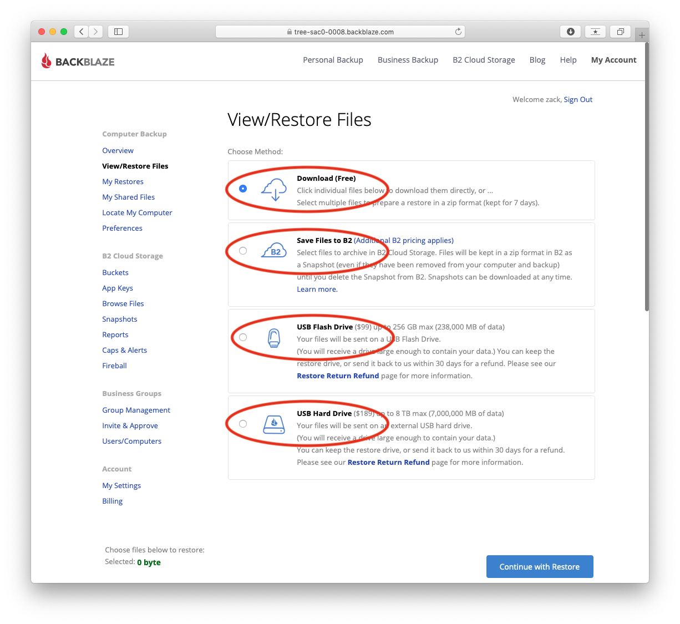Image resolution: width=680 pixels, height=624 pixels.
Task: Go forward with Safari forward arrow
Action: click(96, 32)
